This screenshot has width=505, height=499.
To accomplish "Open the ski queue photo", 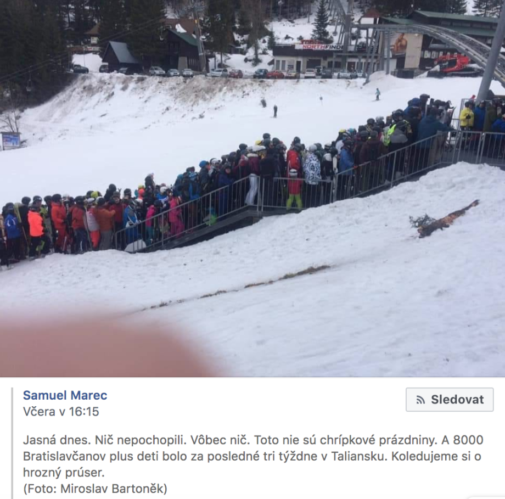I will pyautogui.click(x=252, y=188).
